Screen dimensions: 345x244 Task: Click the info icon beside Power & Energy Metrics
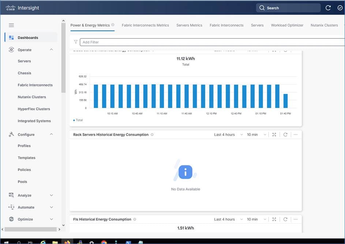tap(113, 25)
